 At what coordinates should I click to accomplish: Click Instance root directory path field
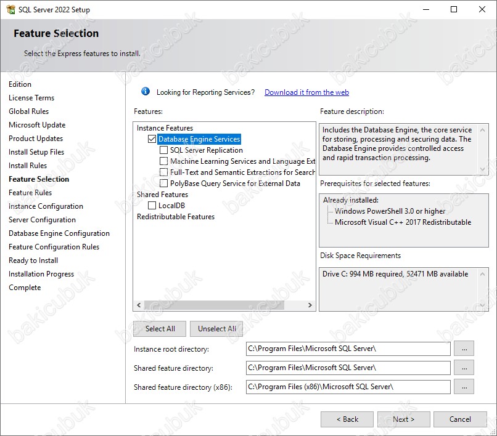coord(348,349)
